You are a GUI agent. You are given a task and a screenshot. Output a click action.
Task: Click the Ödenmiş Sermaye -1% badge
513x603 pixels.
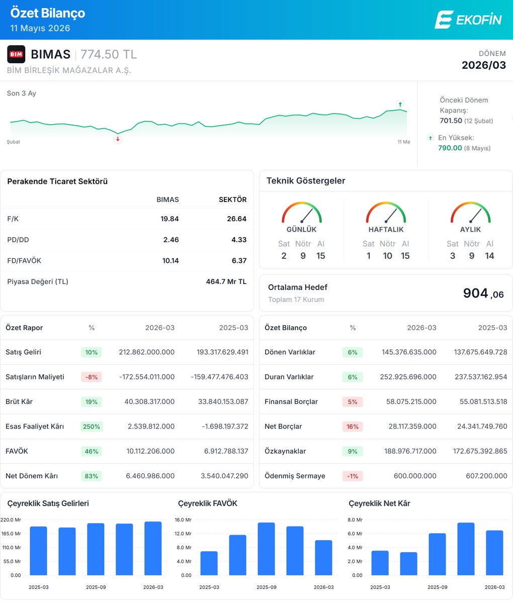(353, 476)
